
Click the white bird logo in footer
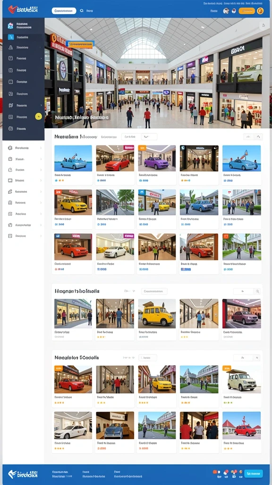pyautogui.click(x=12, y=474)
